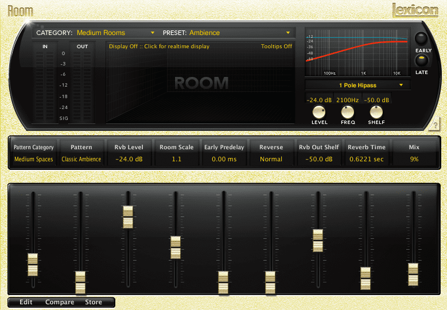
Task: Click the Early Predelay value 0.00 ms
Action: pos(224,159)
